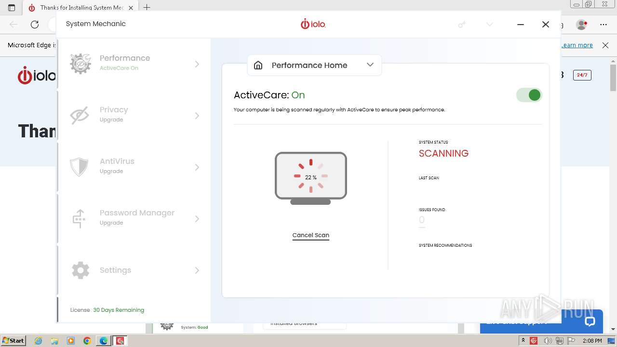Click 30 Days Remaining license text
617x347 pixels.
(x=119, y=310)
